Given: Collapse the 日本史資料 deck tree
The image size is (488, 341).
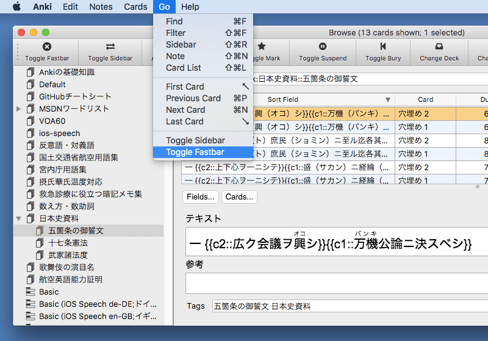Looking at the screenshot, I should click(19, 219).
